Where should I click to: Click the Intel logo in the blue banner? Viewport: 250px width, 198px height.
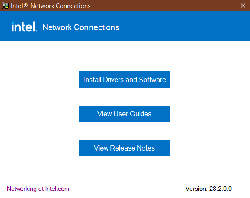(x=24, y=27)
